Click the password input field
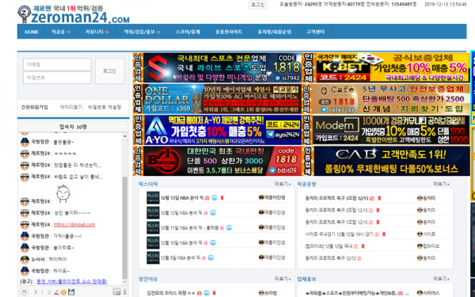This screenshot has width=475, height=297. tap(57, 78)
